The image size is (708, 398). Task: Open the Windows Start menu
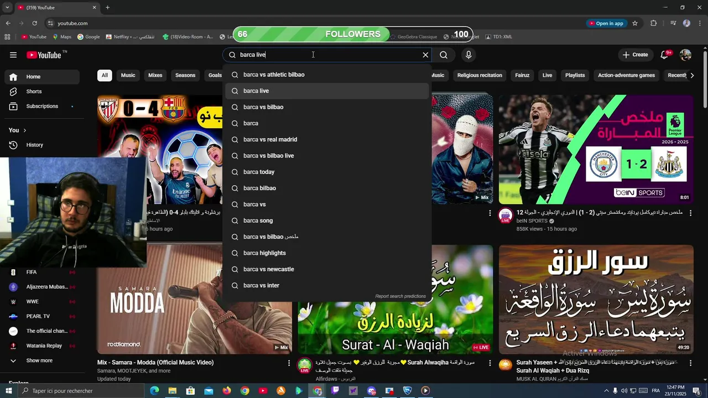[x=8, y=391]
